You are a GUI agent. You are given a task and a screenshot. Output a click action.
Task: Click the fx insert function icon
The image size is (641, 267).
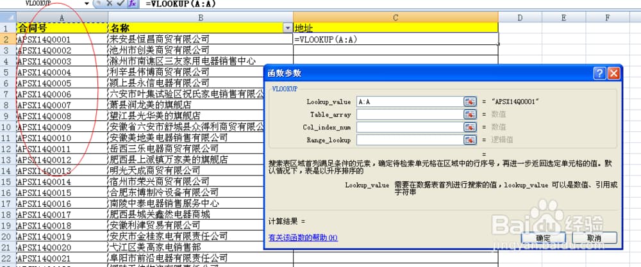(x=131, y=3)
